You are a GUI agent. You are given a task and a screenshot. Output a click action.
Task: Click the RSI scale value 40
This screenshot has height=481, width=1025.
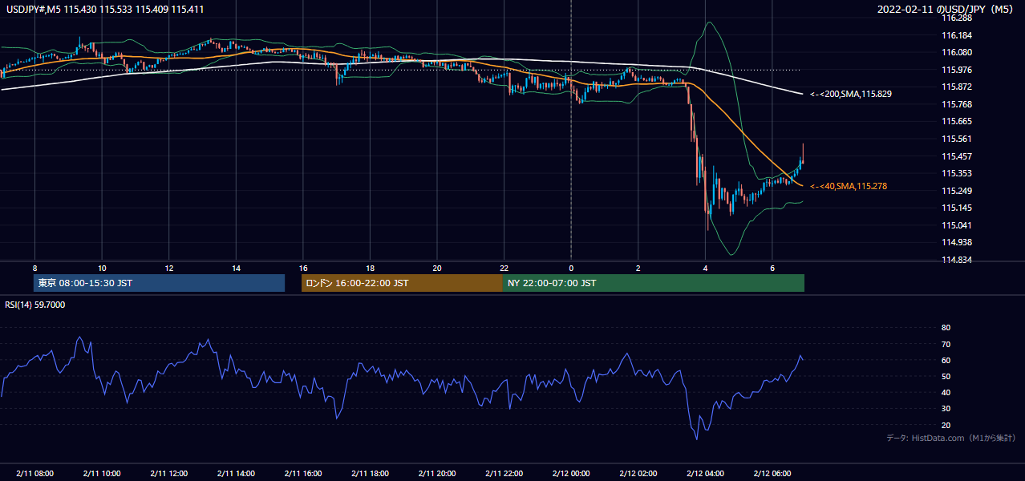click(946, 392)
